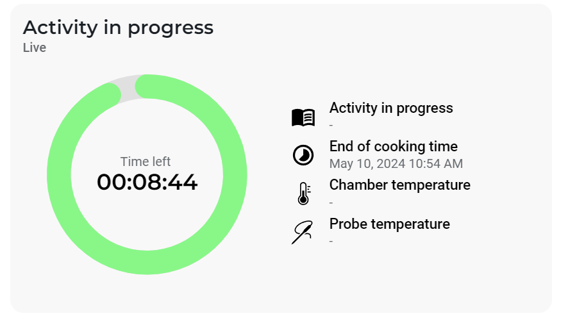This screenshot has height=316, width=561.
Task: Open the "Probe temperature" entry
Action: (x=389, y=224)
